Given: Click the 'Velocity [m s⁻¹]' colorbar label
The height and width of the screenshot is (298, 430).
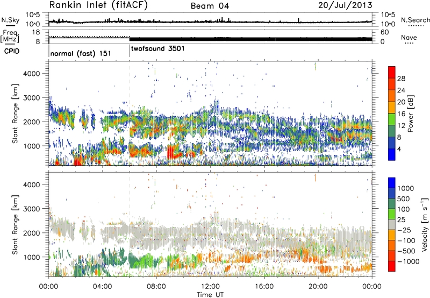Looking at the screenshot, I should point(425,224).
